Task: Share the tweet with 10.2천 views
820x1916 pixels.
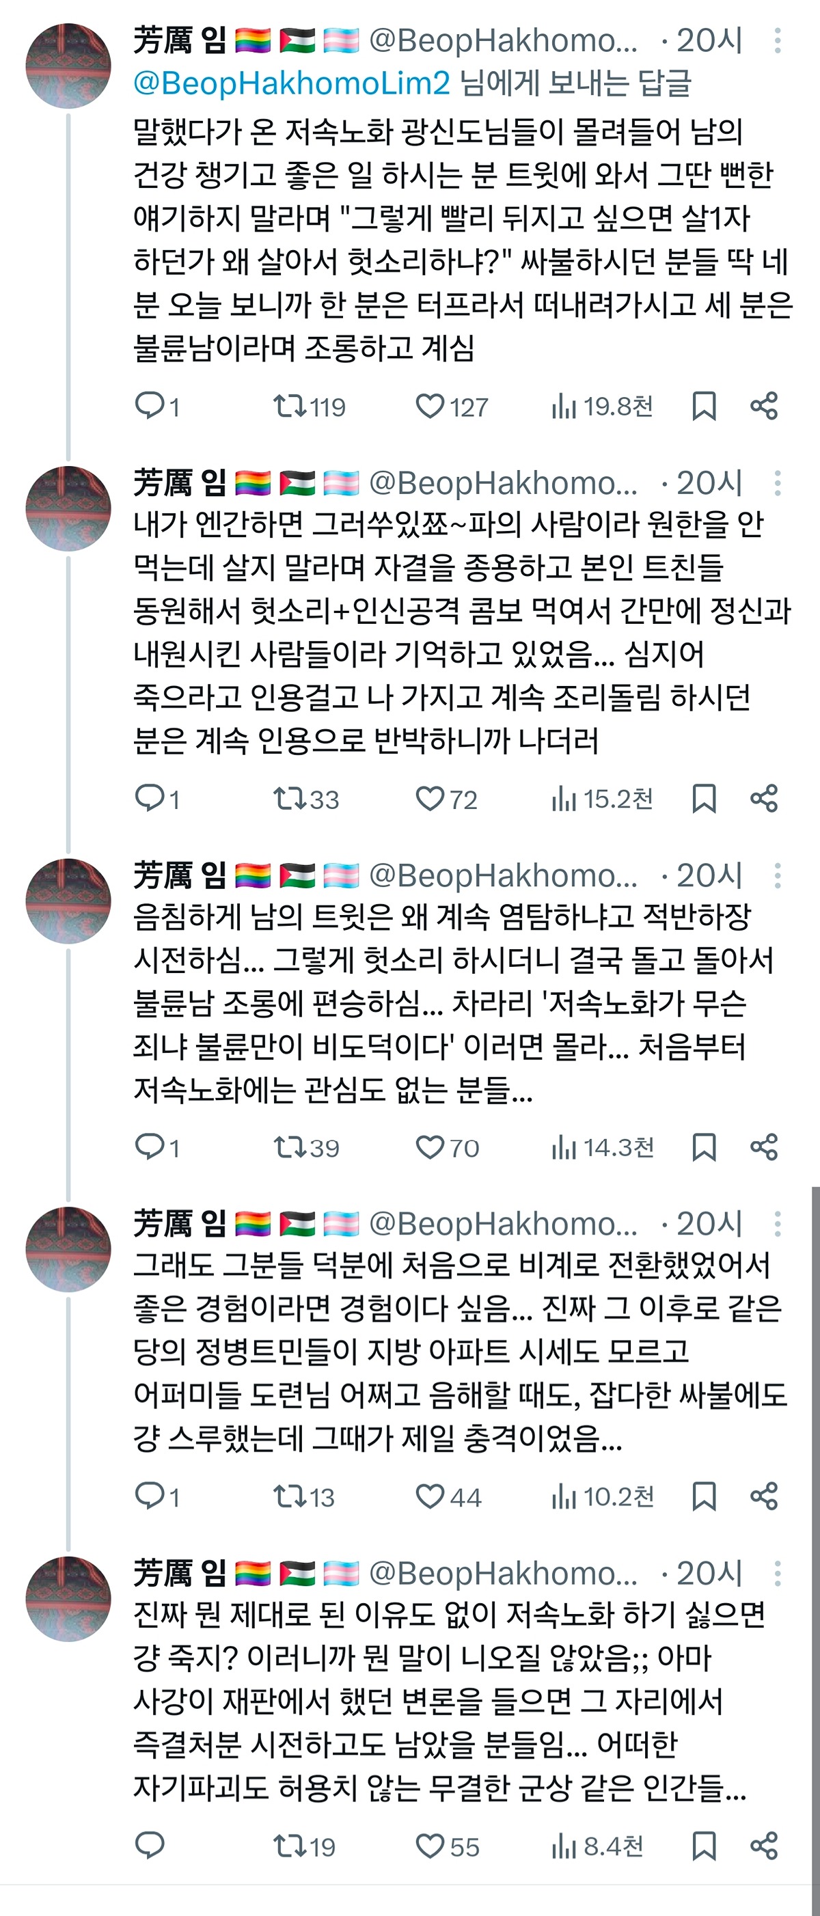Action: coord(764,1496)
